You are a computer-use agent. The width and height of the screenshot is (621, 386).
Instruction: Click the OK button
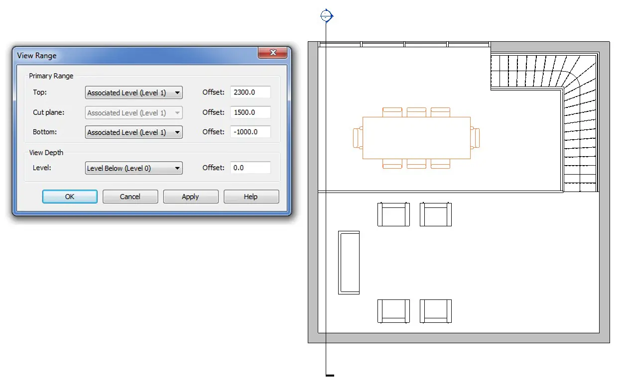[70, 196]
